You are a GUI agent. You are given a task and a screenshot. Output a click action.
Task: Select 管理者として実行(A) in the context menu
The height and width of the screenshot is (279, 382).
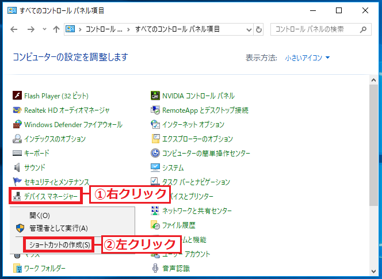click(59, 228)
